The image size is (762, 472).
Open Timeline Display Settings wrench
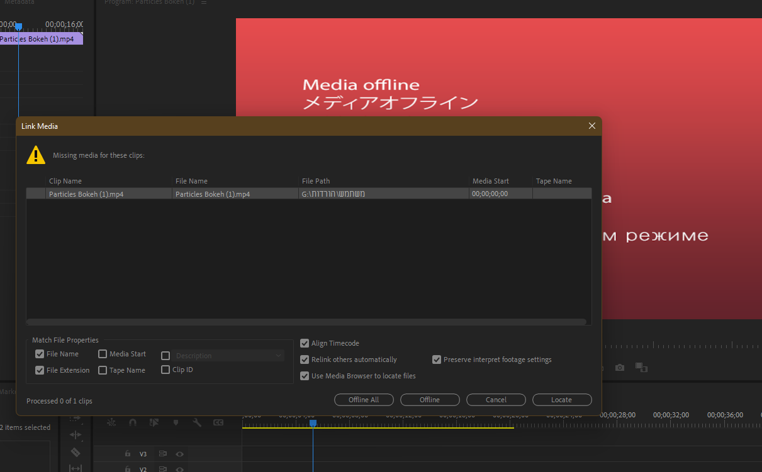click(x=197, y=422)
